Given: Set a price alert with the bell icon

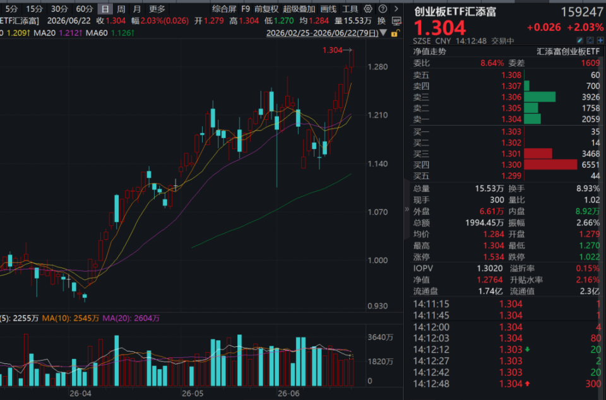Looking at the screenshot, I should [x=590, y=40].
